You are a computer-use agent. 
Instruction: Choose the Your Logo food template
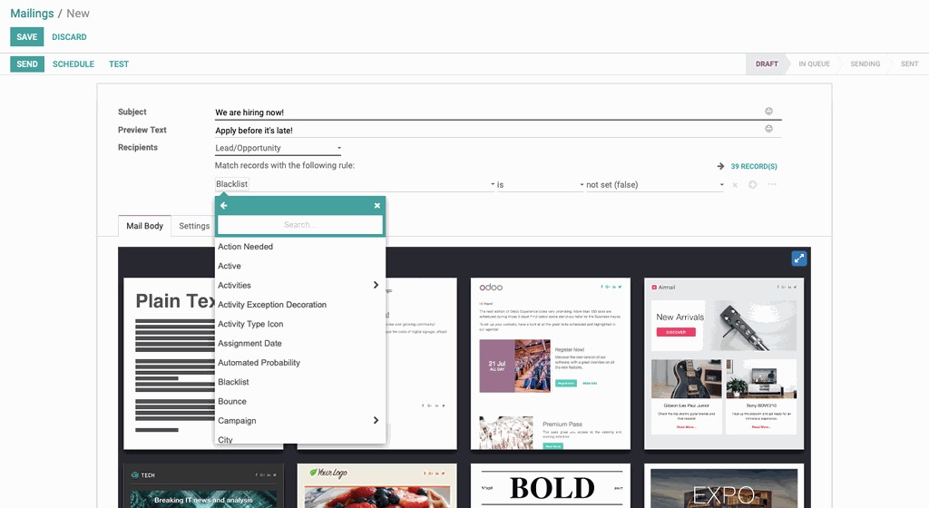coord(376,485)
